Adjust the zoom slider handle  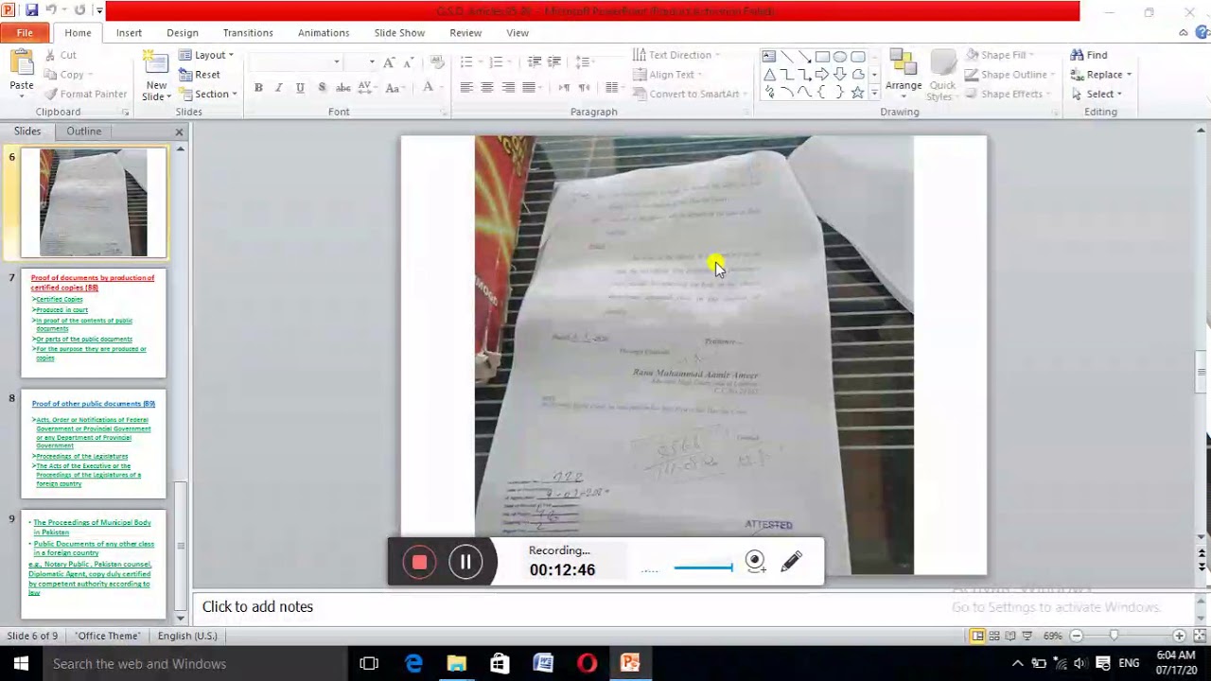[x=1114, y=636]
